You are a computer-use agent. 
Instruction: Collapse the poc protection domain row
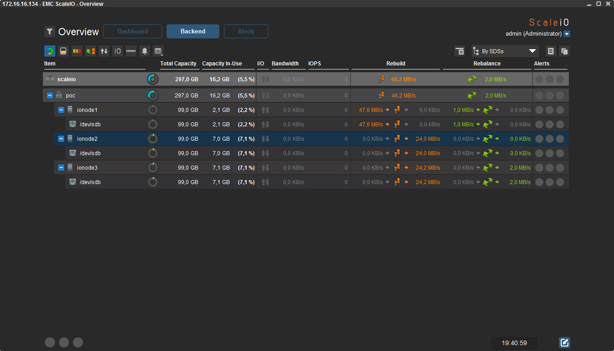[50, 96]
